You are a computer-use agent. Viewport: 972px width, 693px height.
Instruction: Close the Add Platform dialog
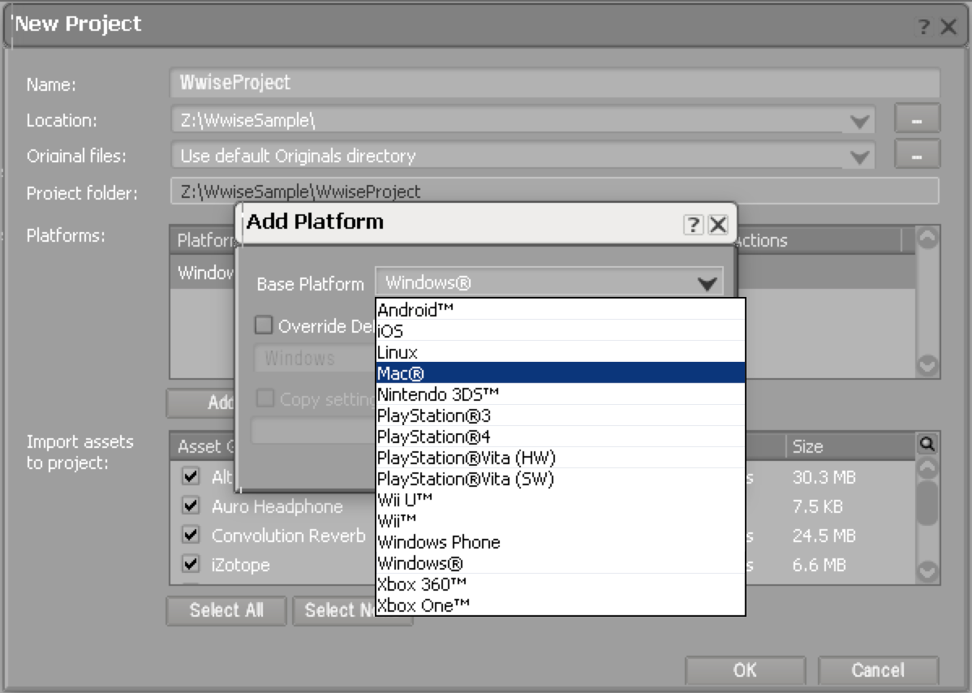(x=718, y=225)
